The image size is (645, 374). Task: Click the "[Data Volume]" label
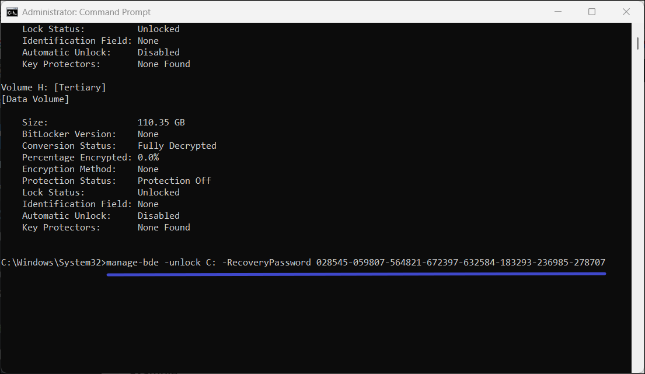tap(36, 99)
